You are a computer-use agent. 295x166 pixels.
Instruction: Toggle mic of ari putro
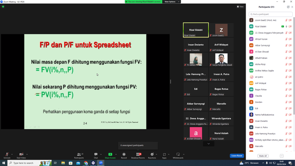(286, 77)
